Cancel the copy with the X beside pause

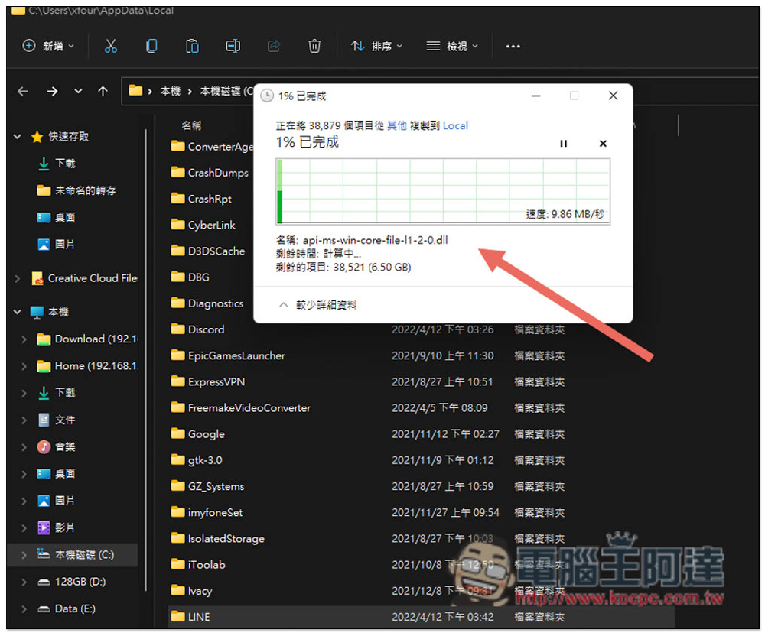click(603, 143)
